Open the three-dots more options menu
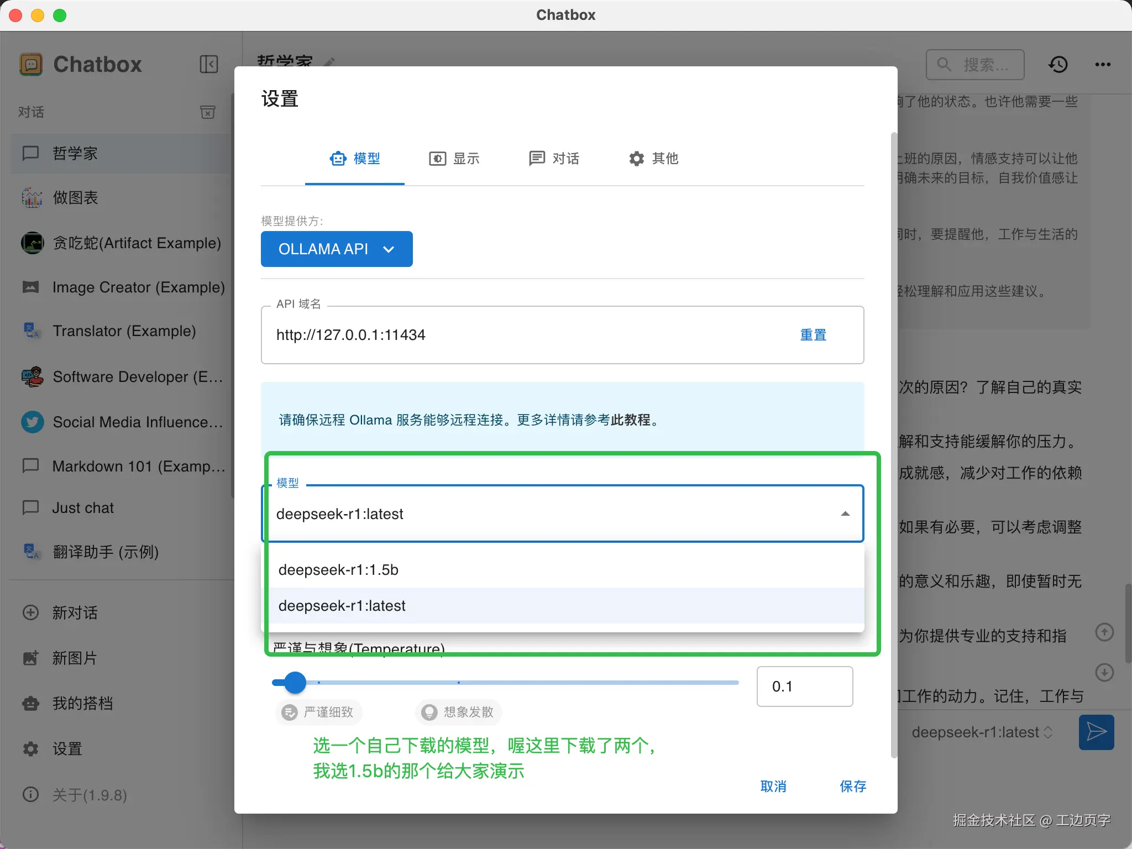This screenshot has height=849, width=1132. [x=1103, y=65]
